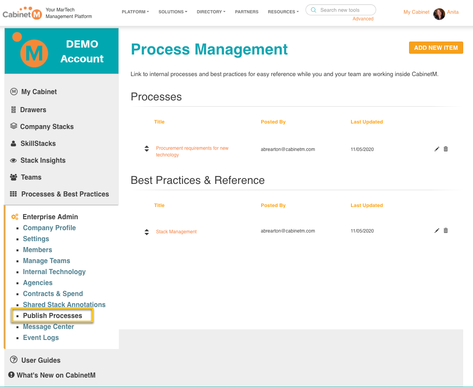The image size is (473, 387).
Task: Click Posted By header under Best Practices & Reference
Action: pyautogui.click(x=273, y=205)
